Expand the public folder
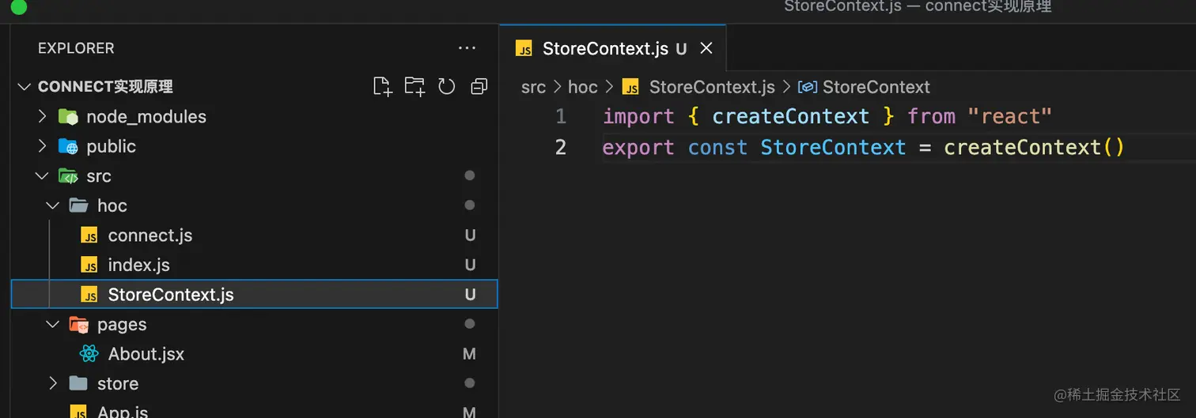The image size is (1196, 418). (x=43, y=146)
